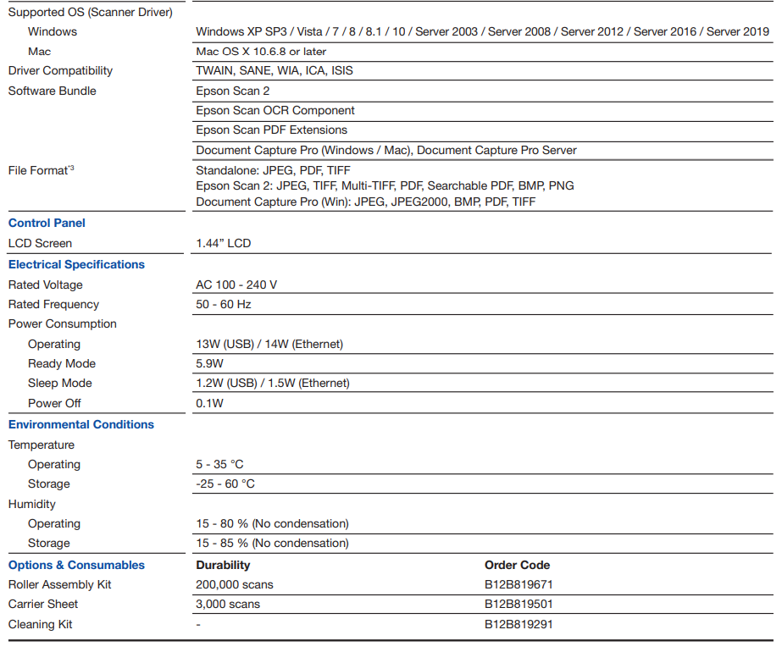This screenshot has width=782, height=652.
Task: Click the Roller Assembly Kit 200,000 scans value
Action: coord(235,585)
